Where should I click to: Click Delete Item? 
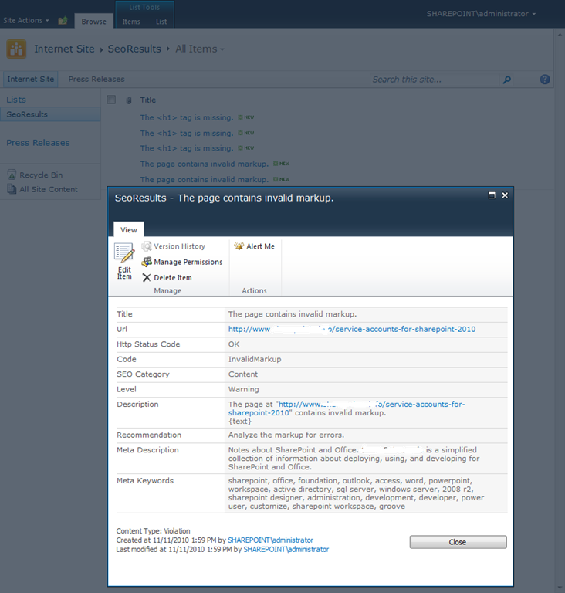(167, 278)
